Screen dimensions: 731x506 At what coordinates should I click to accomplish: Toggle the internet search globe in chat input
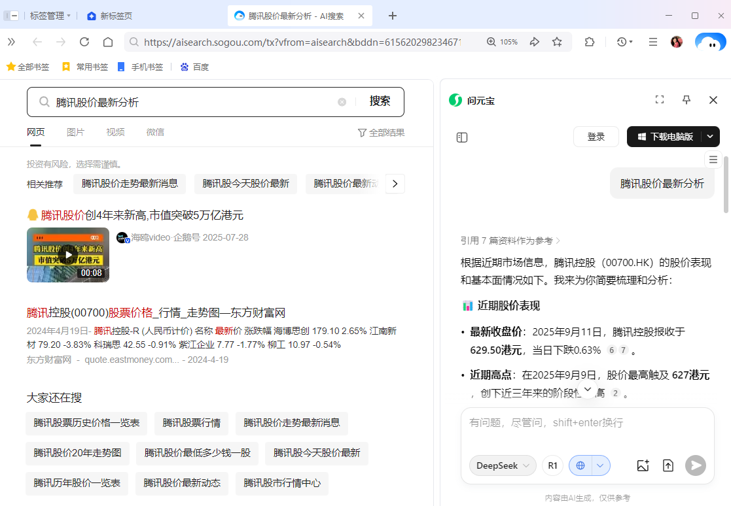(580, 465)
